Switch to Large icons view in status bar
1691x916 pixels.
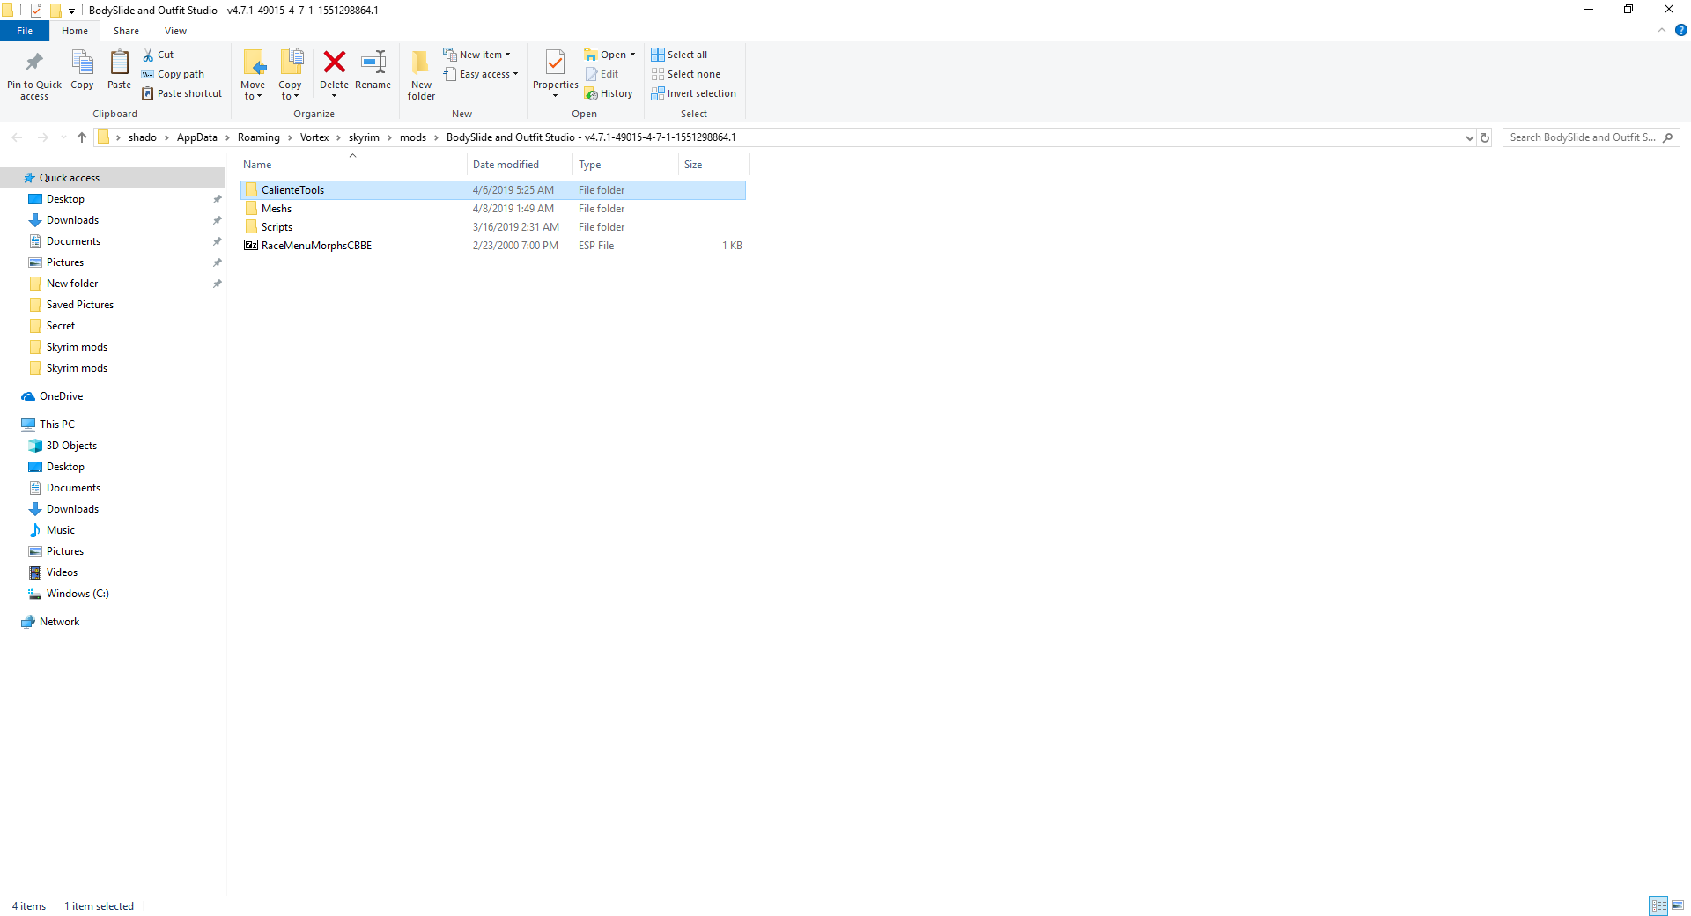tap(1678, 905)
